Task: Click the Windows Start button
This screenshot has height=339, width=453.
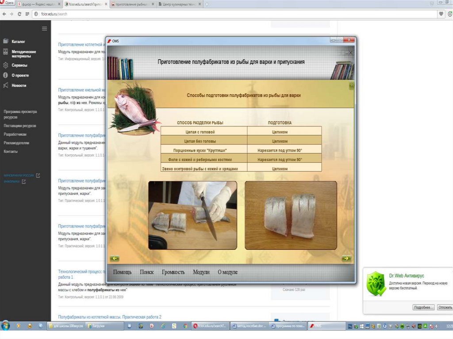Action: pyautogui.click(x=6, y=326)
